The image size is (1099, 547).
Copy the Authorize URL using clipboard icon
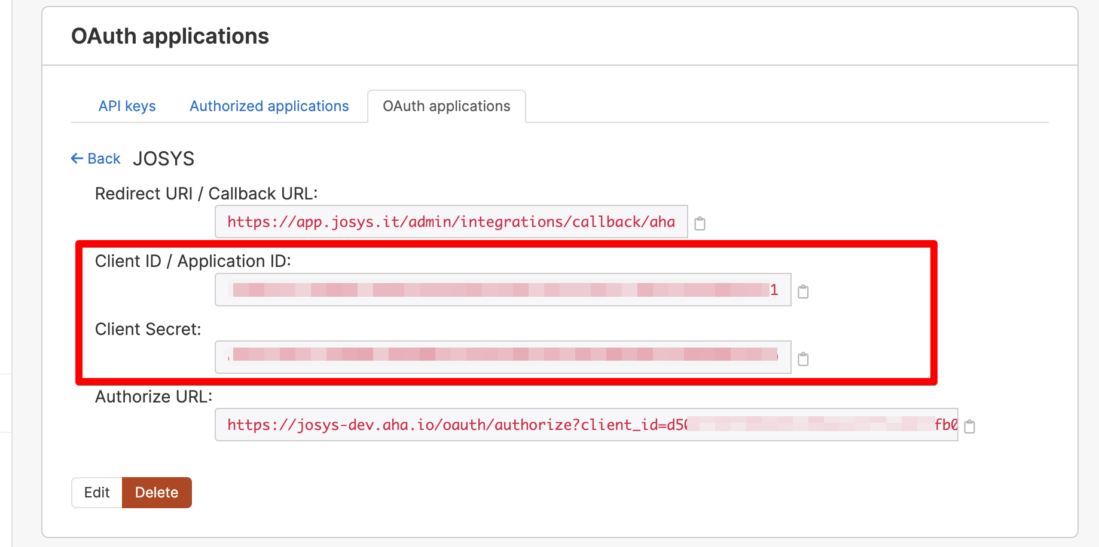pos(969,426)
